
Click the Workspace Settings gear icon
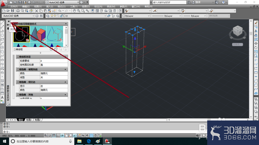coord(37,16)
